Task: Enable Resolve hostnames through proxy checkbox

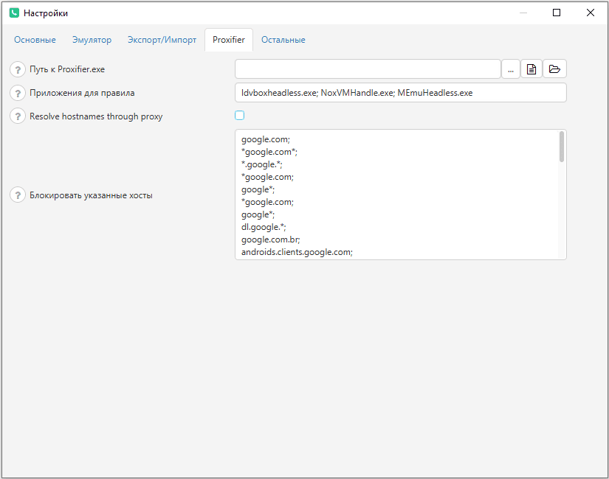Action: click(x=240, y=115)
